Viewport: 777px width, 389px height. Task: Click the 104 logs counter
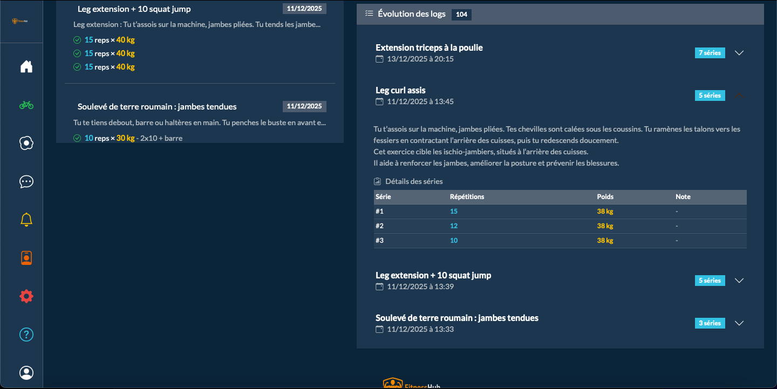461,15
